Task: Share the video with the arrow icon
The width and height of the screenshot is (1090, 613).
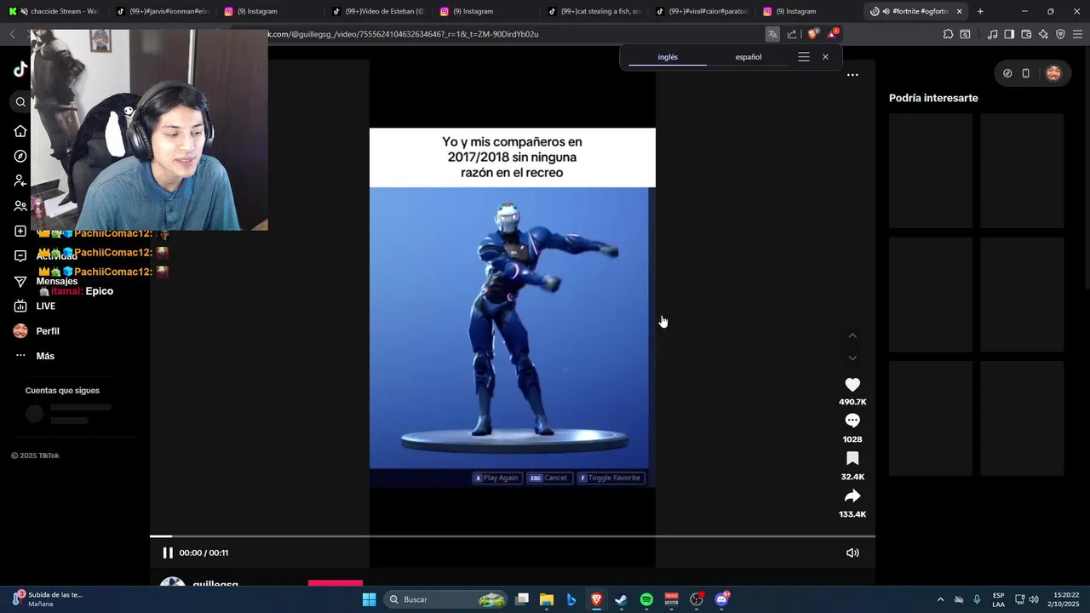Action: click(x=852, y=496)
